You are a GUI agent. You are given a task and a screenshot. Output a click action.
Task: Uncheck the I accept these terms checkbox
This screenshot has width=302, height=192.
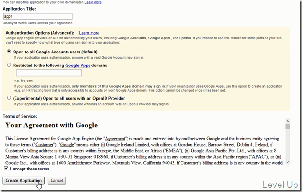(6, 169)
